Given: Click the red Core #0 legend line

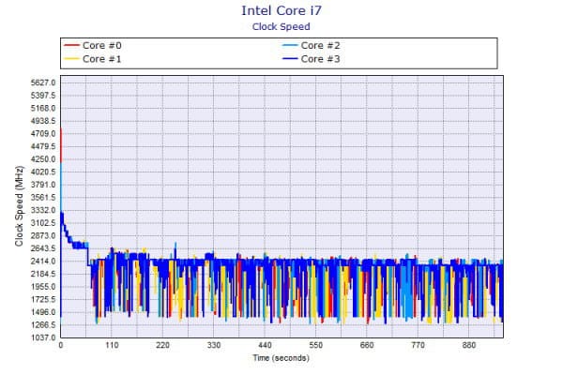Looking at the screenshot, I should 71,45.
